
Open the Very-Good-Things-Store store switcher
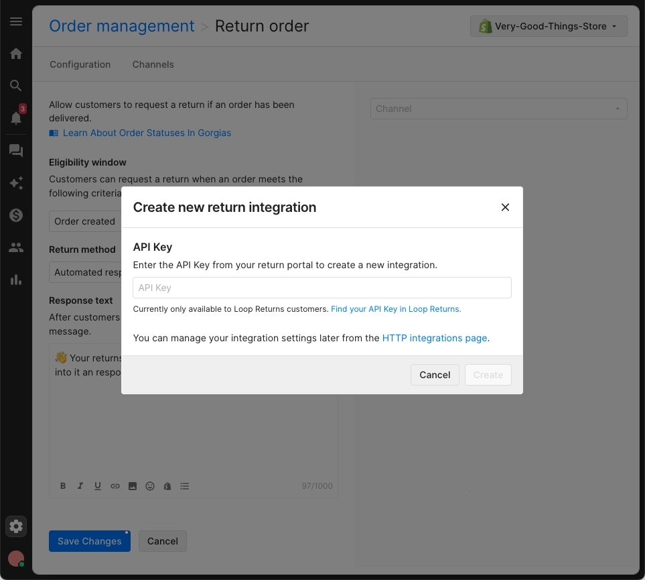tap(548, 25)
